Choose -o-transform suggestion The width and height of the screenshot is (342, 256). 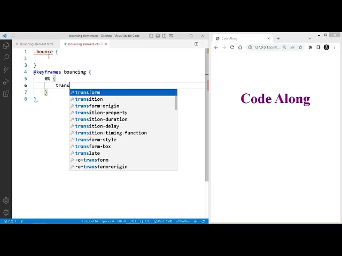point(123,160)
